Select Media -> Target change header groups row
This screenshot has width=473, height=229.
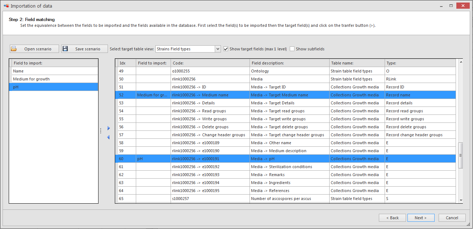(x=285, y=135)
